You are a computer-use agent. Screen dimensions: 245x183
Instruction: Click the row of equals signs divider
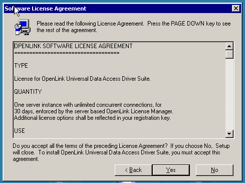[x=67, y=53]
